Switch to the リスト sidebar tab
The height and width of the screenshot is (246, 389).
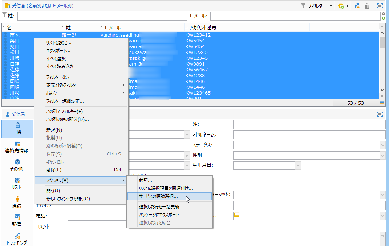pyautogui.click(x=17, y=184)
